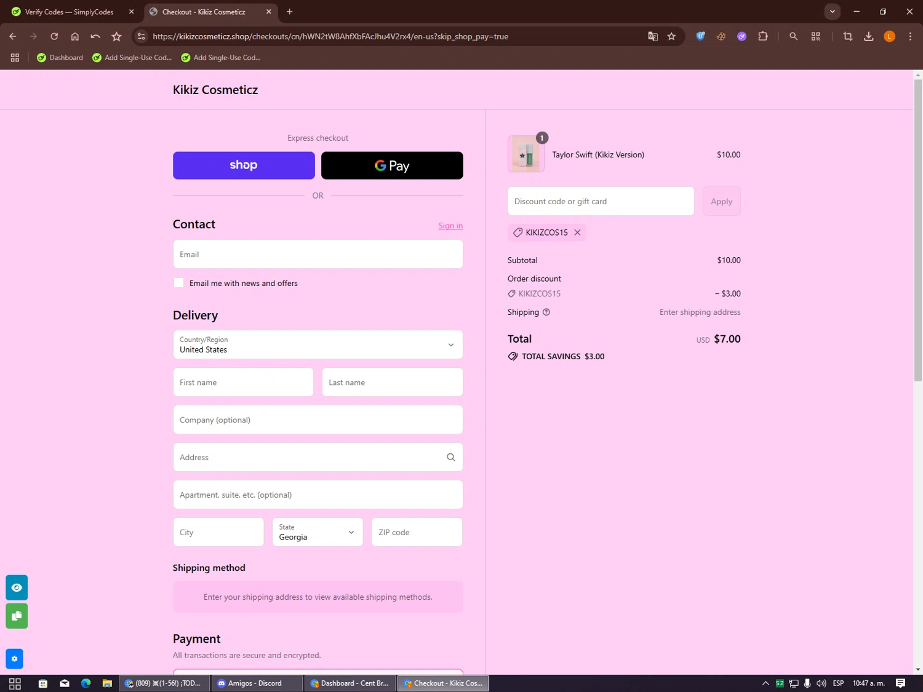Click the Company (optional) field
This screenshot has height=692, width=923.
tap(318, 420)
